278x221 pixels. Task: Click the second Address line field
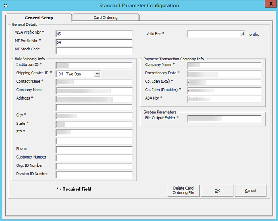94,108
